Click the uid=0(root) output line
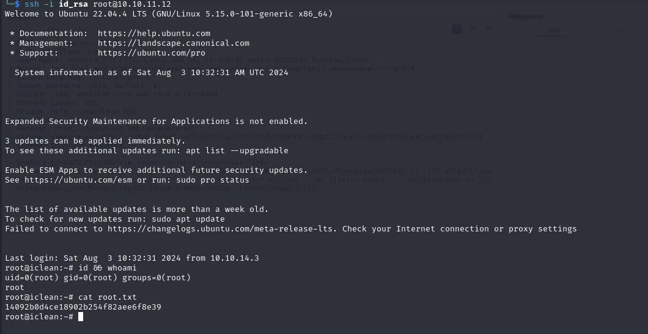 [98, 278]
